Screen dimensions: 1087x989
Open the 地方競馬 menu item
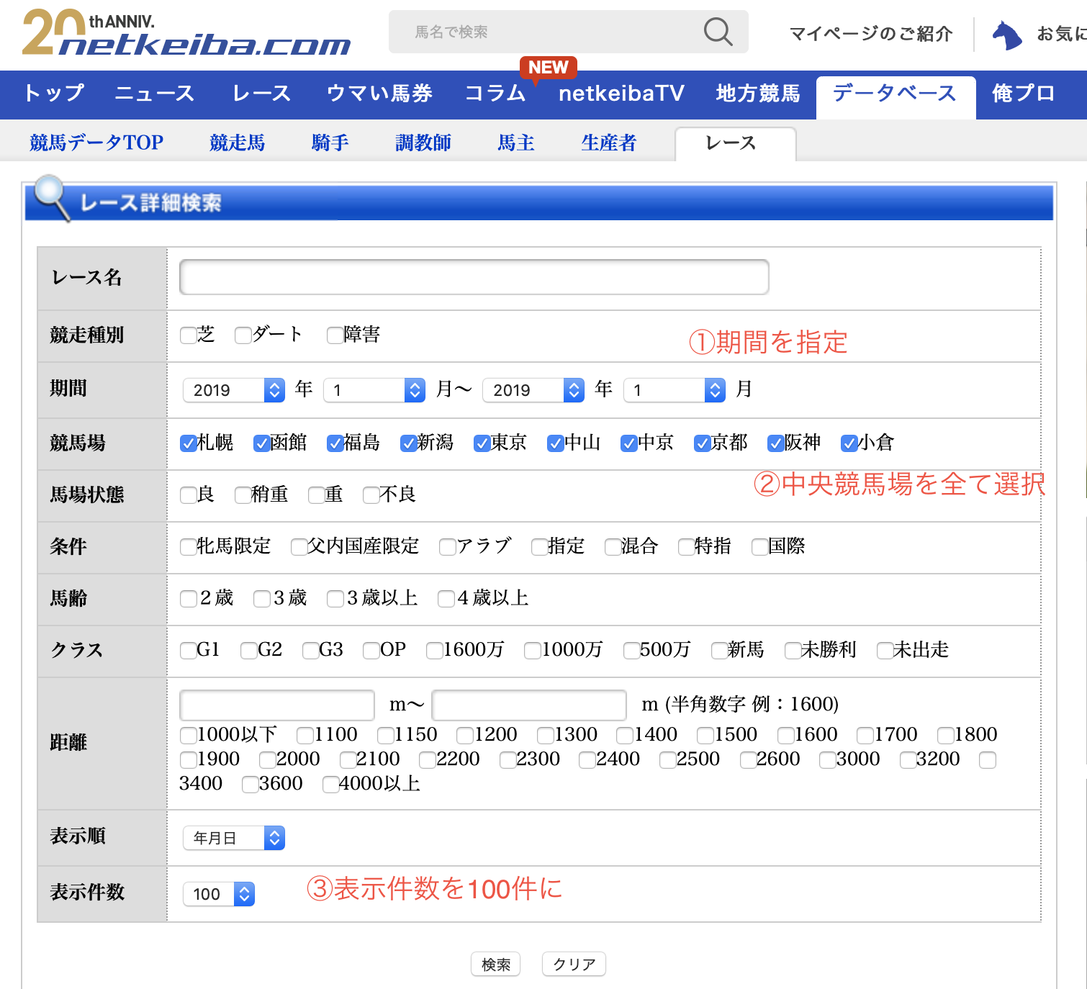(x=758, y=94)
